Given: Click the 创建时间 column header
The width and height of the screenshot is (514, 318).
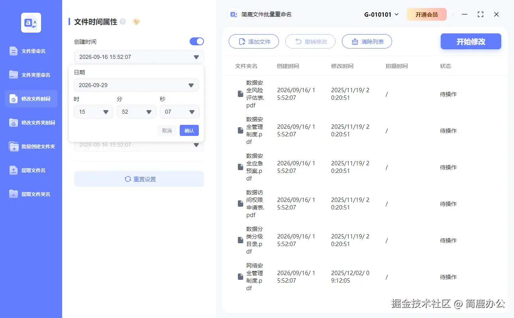Looking at the screenshot, I should click(288, 66).
